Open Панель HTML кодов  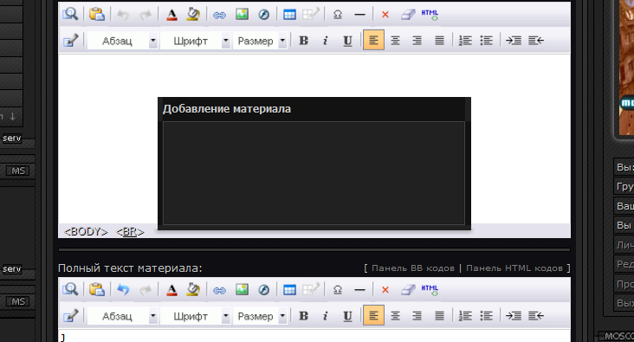(514, 268)
